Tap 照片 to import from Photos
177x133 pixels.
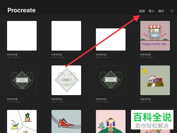pyautogui.click(x=161, y=11)
